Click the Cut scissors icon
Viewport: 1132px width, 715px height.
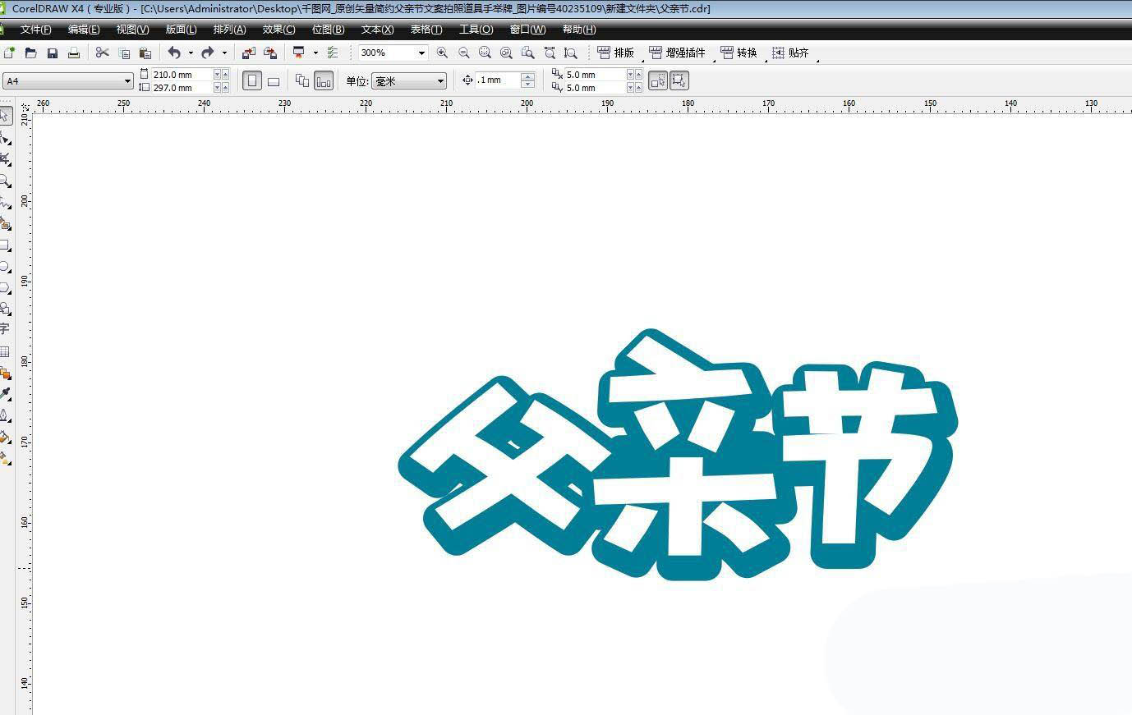click(102, 53)
